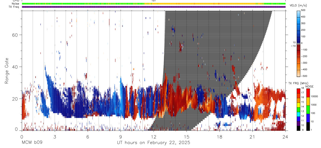The height and width of the screenshot is (148, 321).
Task: Click the MCM b09 radar label
Action: pos(32,143)
